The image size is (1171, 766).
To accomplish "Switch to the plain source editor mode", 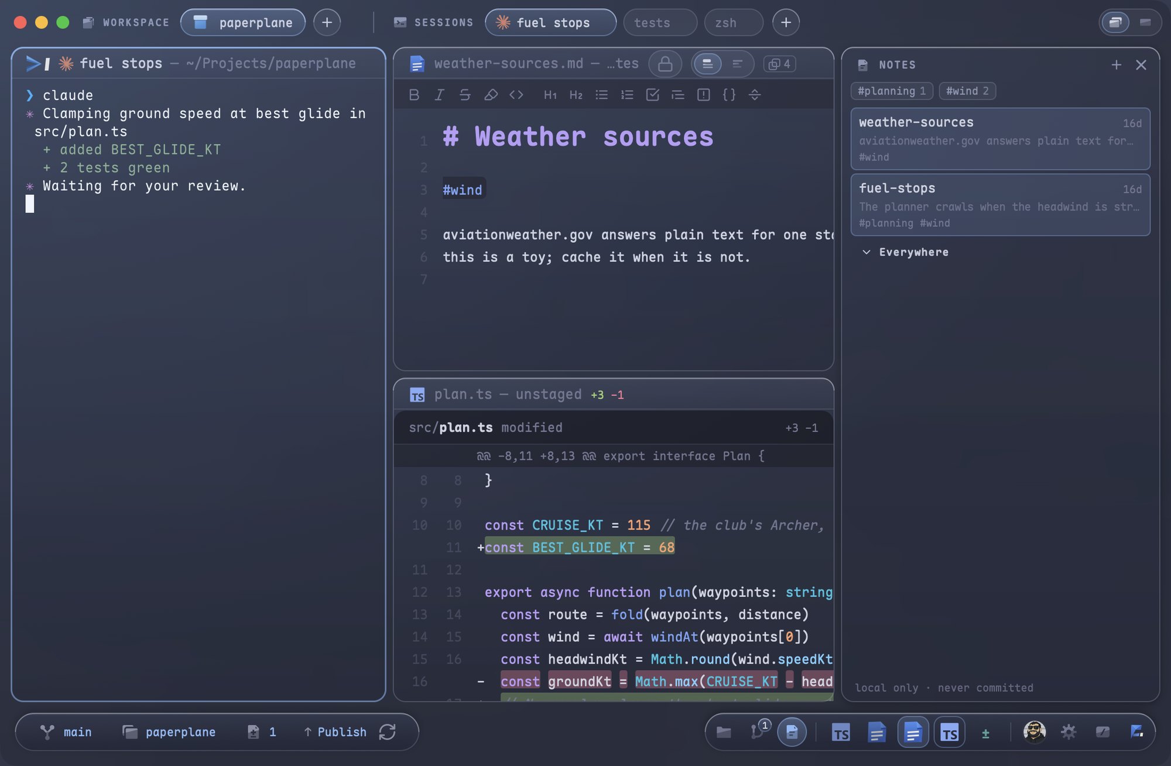I will click(x=737, y=64).
